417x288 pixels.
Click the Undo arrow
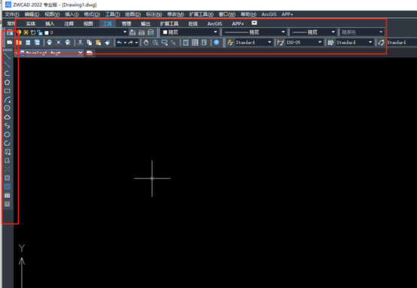(x=120, y=43)
